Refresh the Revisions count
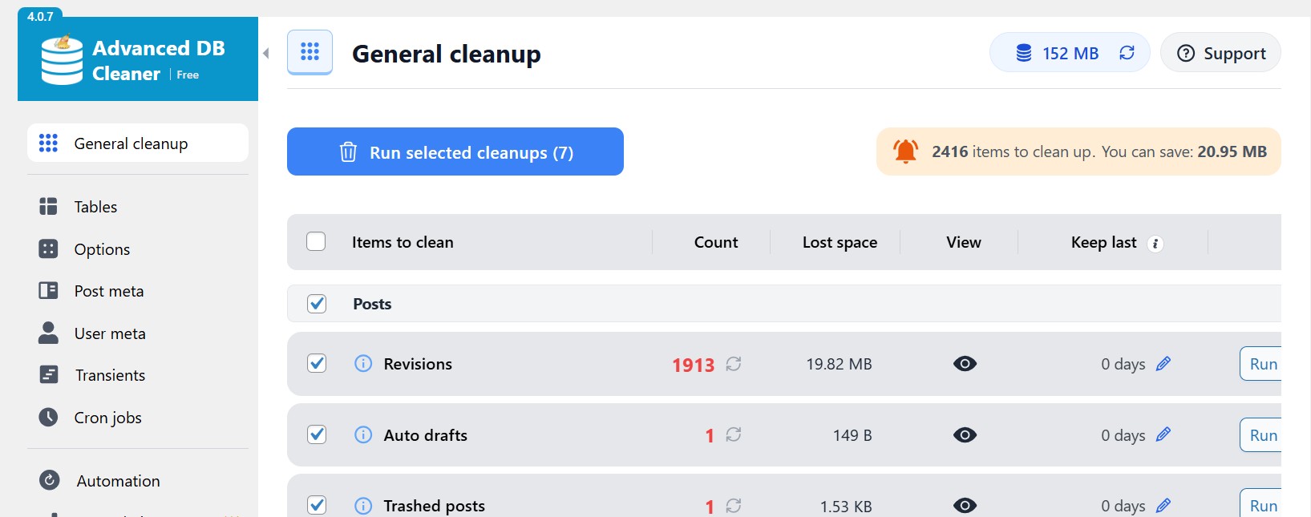Viewport: 1311px width, 517px height. pyautogui.click(x=733, y=364)
